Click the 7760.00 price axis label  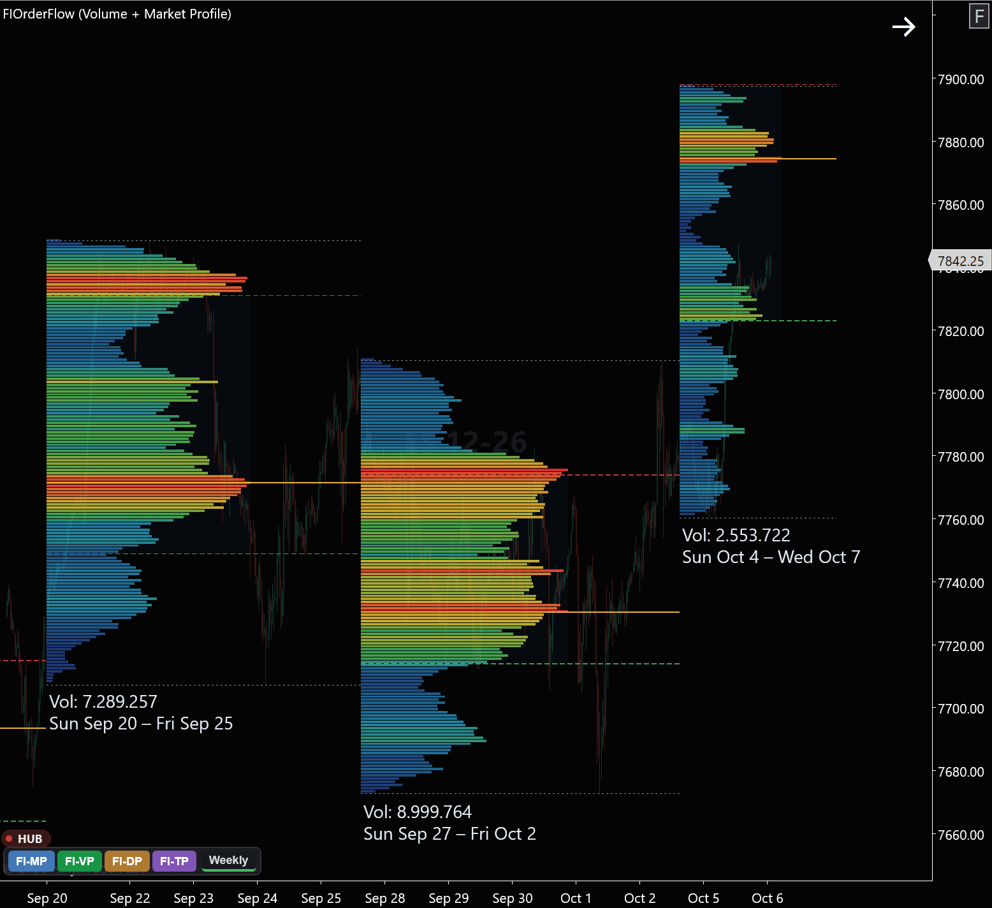[961, 520]
